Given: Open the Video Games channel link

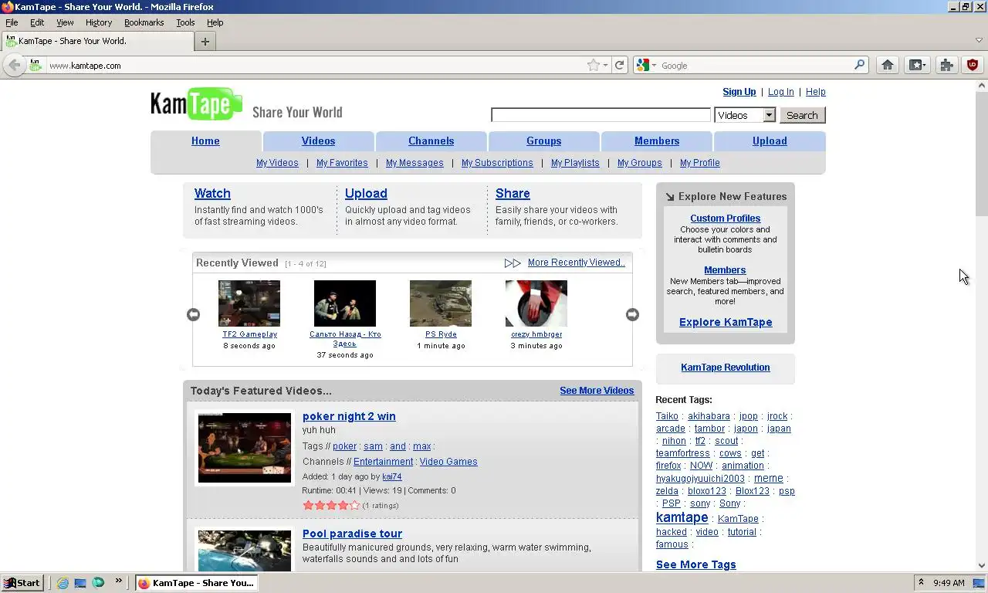Looking at the screenshot, I should [x=448, y=462].
